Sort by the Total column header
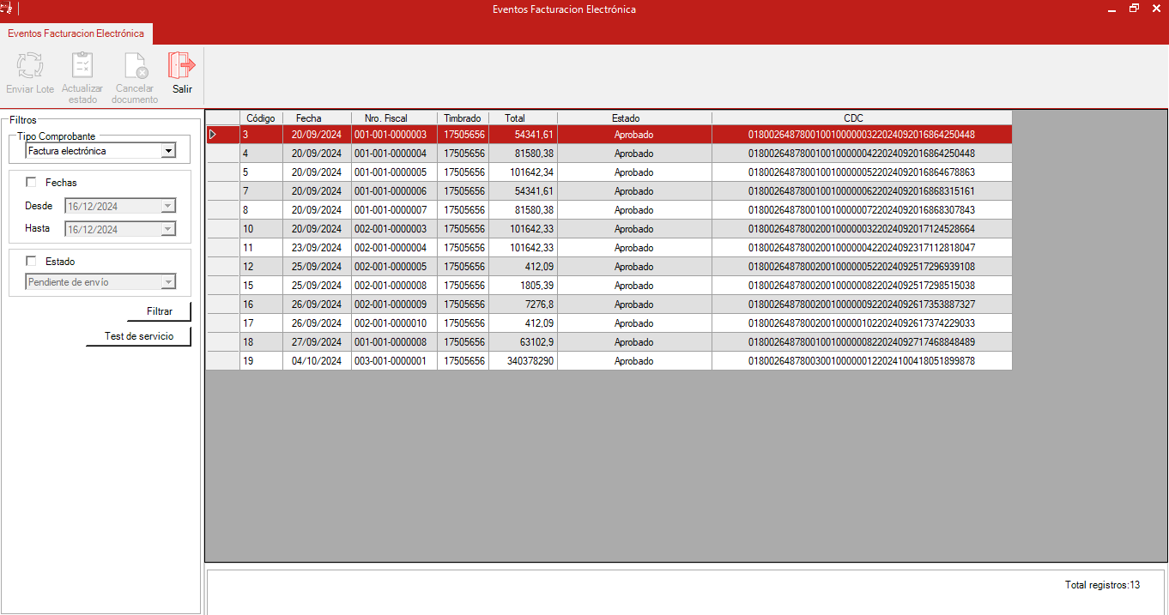The width and height of the screenshot is (1169, 615). click(515, 118)
